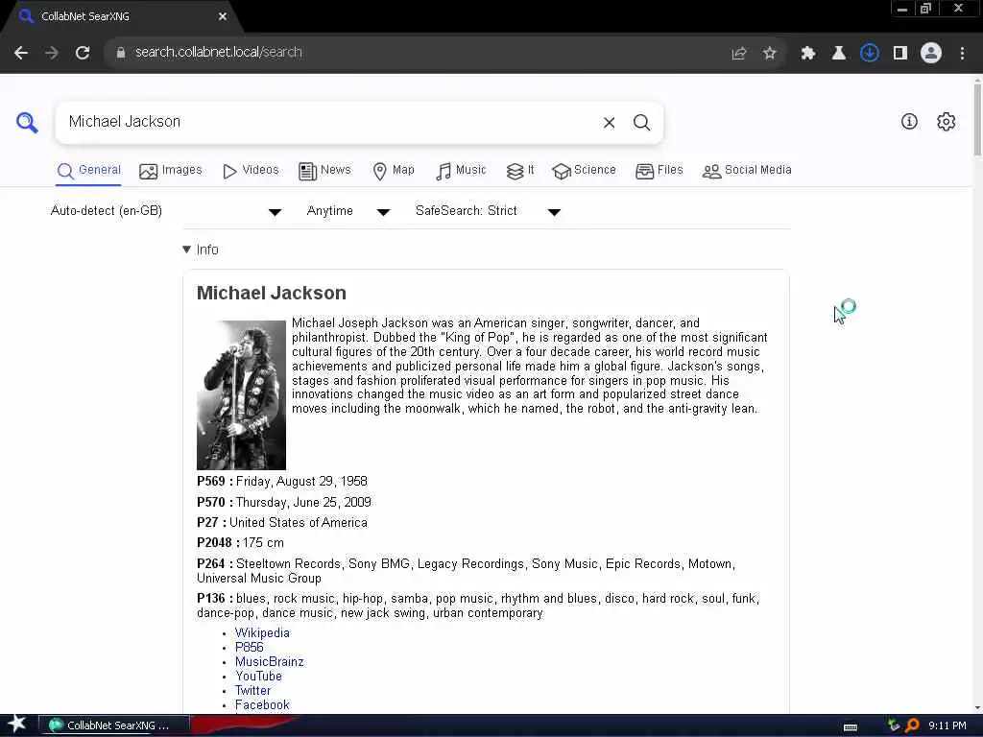The image size is (983, 737).
Task: Collapse the Info section
Action: [x=201, y=250]
